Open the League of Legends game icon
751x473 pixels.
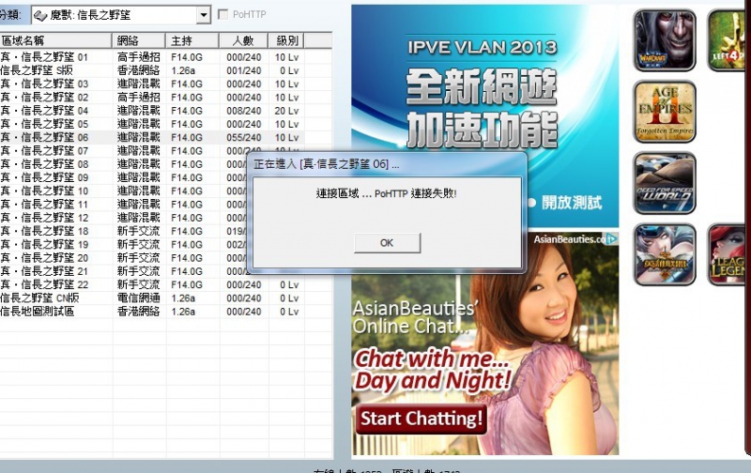728,254
